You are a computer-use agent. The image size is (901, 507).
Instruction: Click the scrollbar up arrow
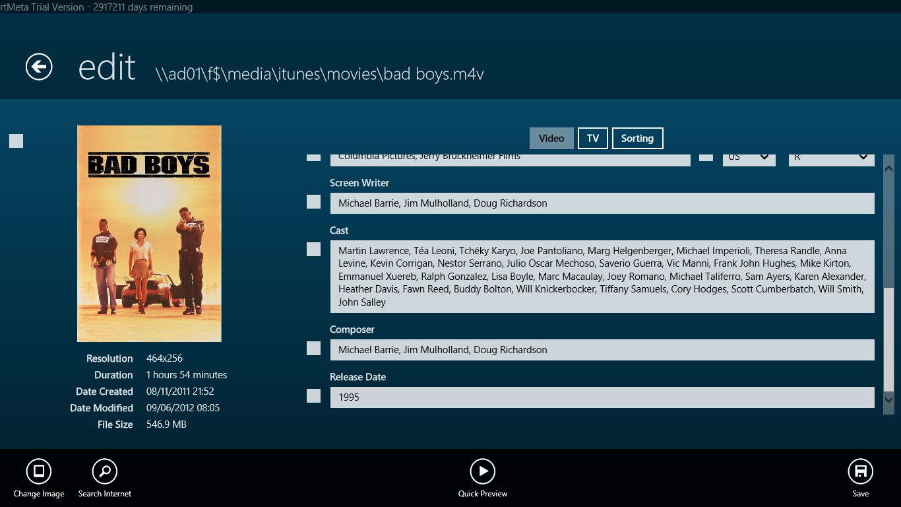click(889, 168)
